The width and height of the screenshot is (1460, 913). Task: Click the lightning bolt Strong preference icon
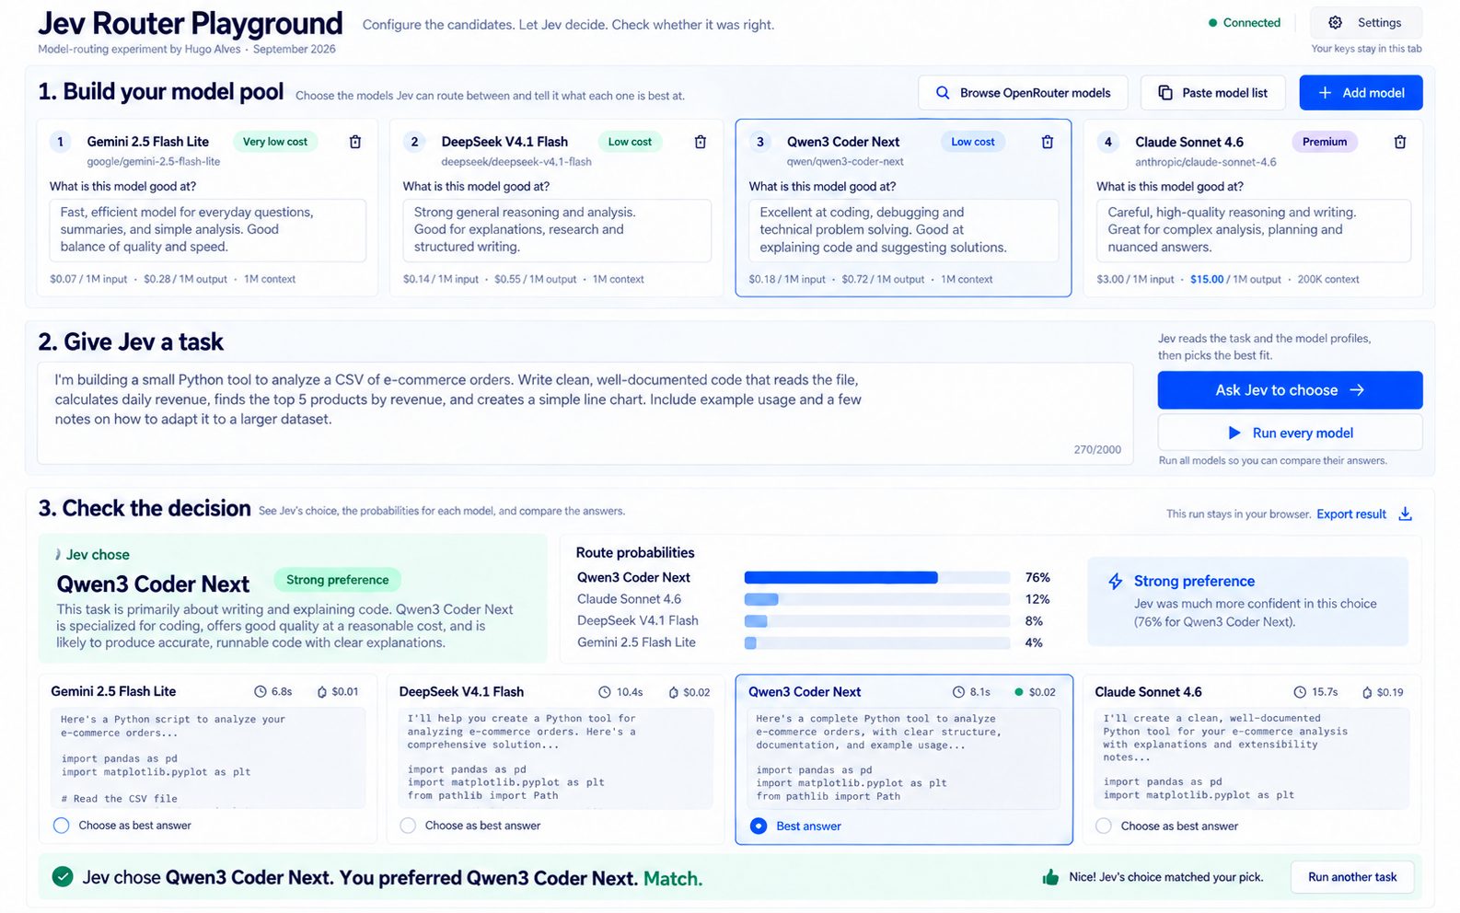pyautogui.click(x=1116, y=582)
